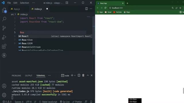Open the Gmail bookmark
Image resolution: width=184 pixels, height=103 pixels.
coord(108,12)
